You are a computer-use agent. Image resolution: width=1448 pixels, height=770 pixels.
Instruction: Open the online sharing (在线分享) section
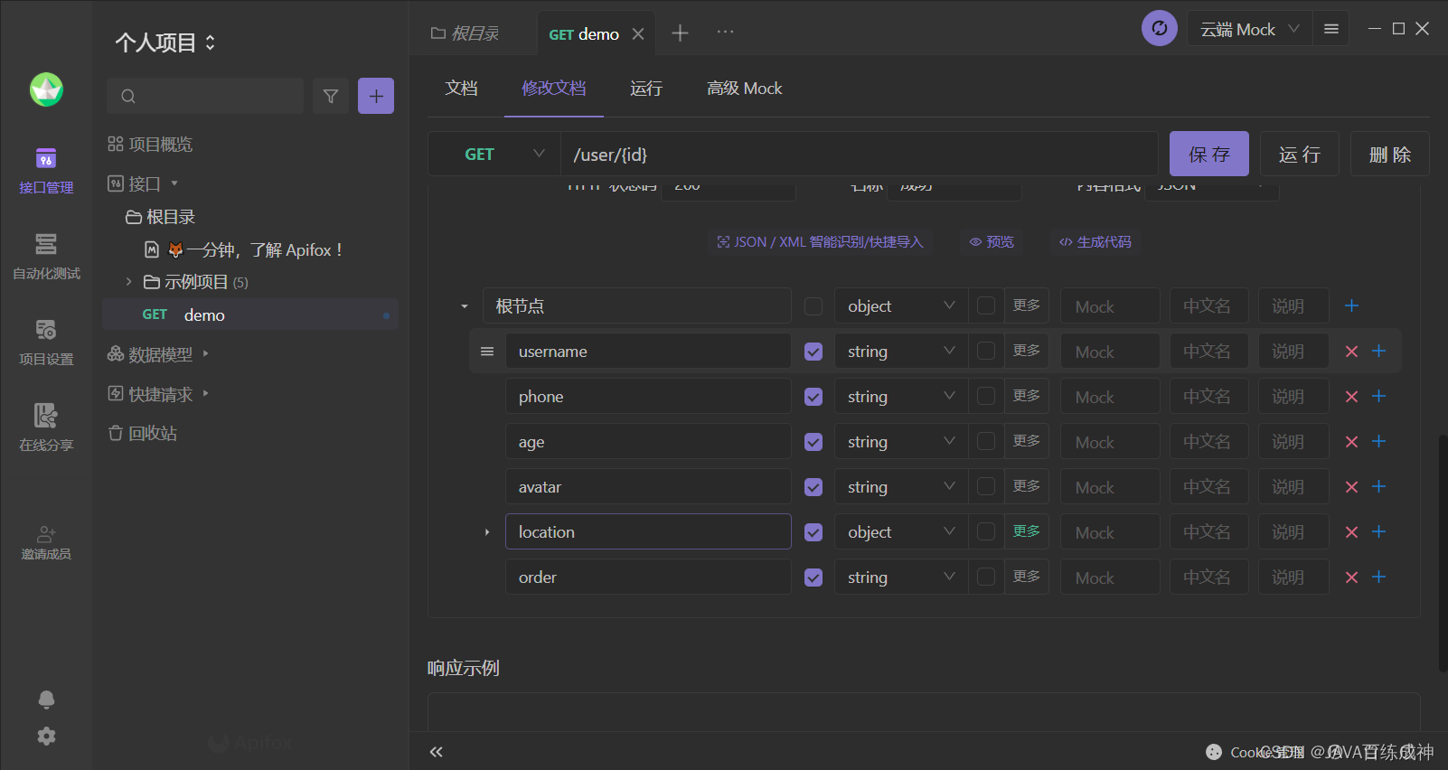tap(46, 428)
